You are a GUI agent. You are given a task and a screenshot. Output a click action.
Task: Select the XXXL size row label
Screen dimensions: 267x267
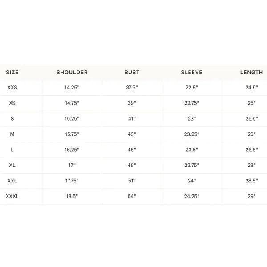coord(12,196)
